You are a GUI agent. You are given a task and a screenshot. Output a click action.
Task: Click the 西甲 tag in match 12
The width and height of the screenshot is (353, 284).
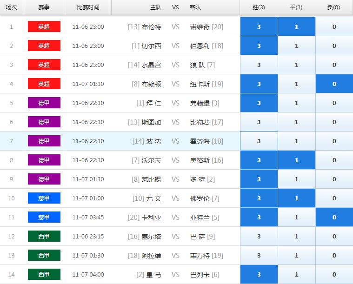pyautogui.click(x=44, y=236)
